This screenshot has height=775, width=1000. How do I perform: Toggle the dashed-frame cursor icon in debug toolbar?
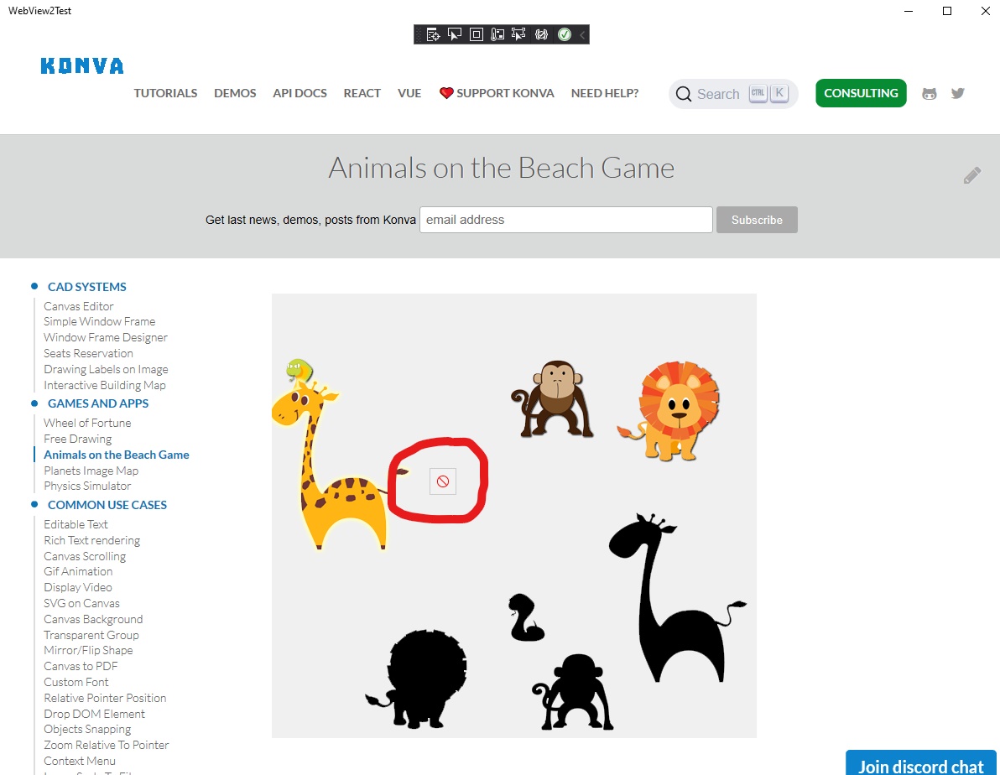pos(519,34)
